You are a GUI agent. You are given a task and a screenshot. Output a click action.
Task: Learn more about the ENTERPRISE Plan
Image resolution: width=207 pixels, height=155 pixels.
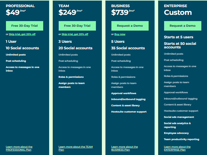click(x=177, y=148)
